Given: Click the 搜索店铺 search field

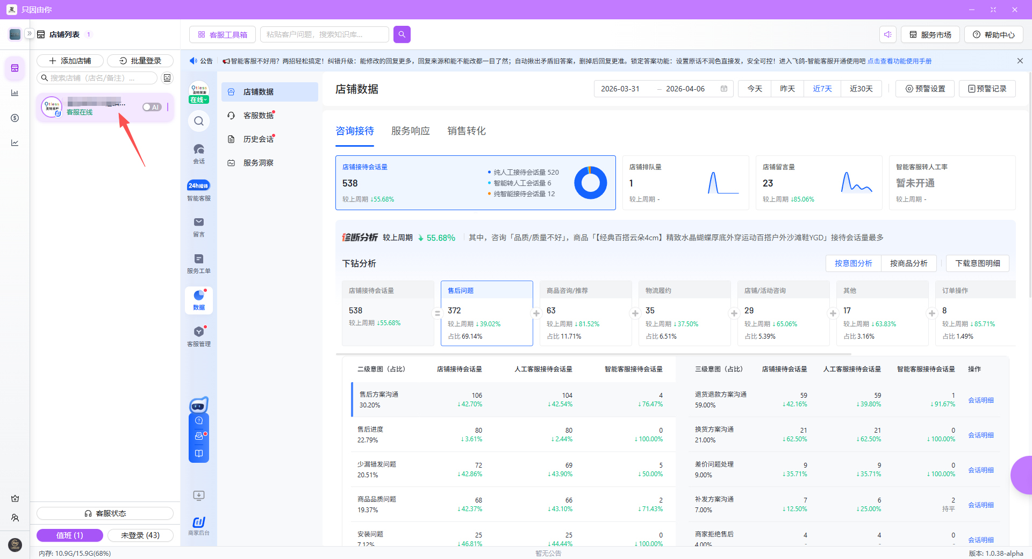Looking at the screenshot, I should click(97, 78).
